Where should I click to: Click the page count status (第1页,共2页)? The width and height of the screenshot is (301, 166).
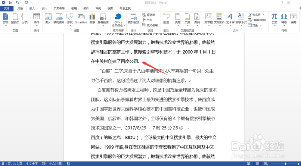tap(12, 164)
